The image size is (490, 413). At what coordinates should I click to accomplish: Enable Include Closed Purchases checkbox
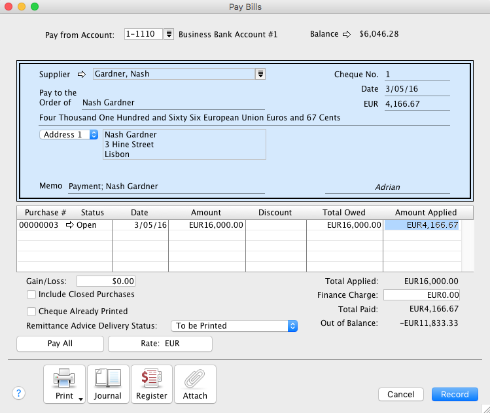(x=31, y=295)
